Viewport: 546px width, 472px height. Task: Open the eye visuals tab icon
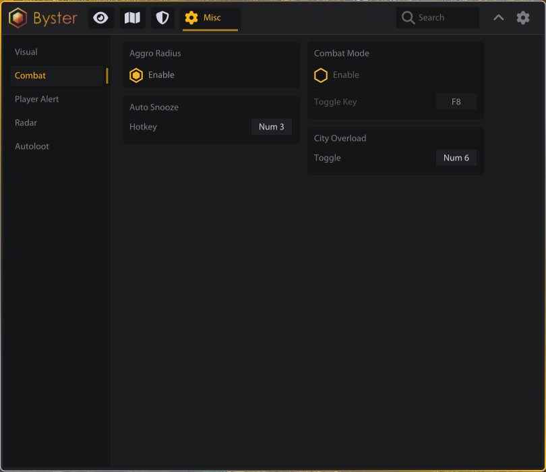coord(100,18)
